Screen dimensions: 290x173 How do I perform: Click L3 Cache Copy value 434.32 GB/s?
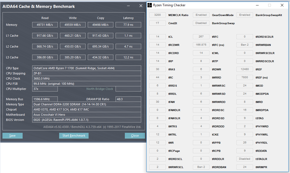click(100, 57)
